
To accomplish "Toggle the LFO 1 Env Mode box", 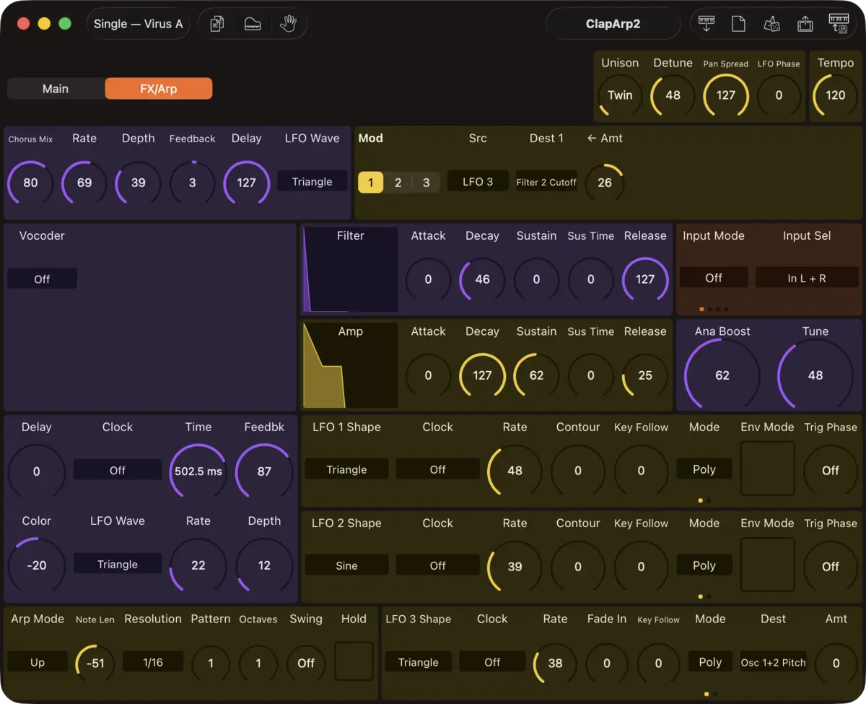I will pos(767,469).
